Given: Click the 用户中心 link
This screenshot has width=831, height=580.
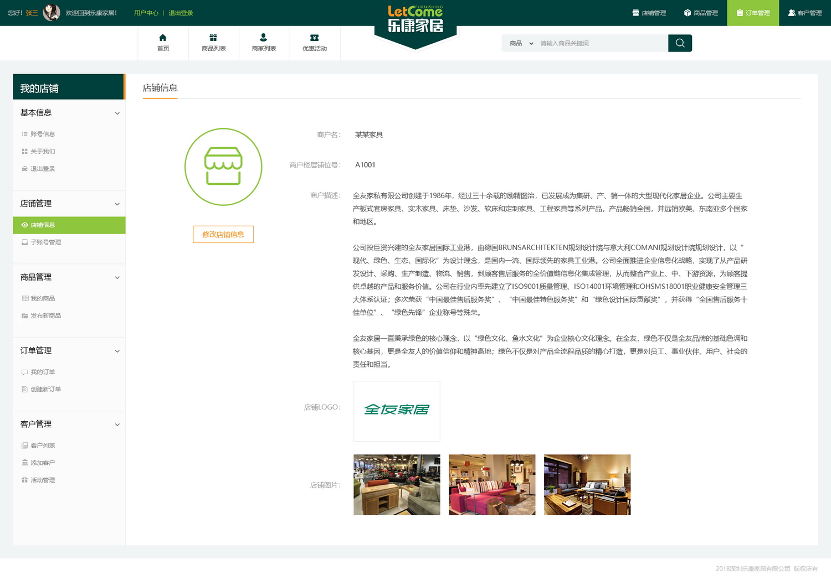Looking at the screenshot, I should [x=146, y=13].
